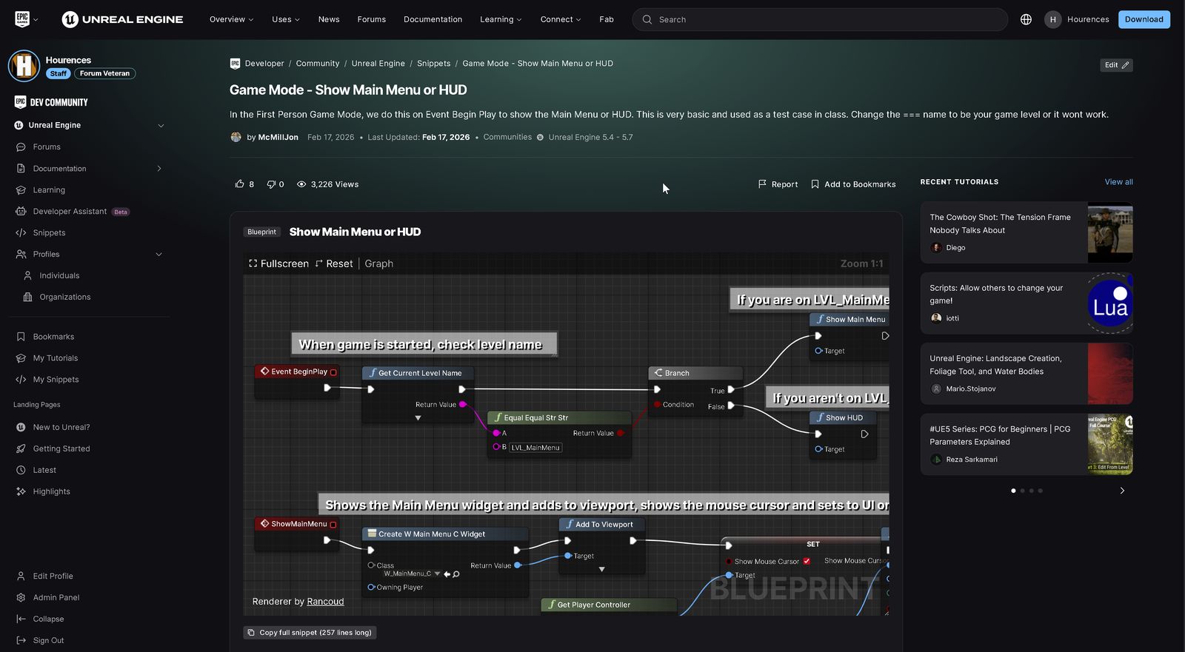The width and height of the screenshot is (1185, 652).
Task: Expand the Documentation sidebar chevron
Action: pyautogui.click(x=159, y=169)
